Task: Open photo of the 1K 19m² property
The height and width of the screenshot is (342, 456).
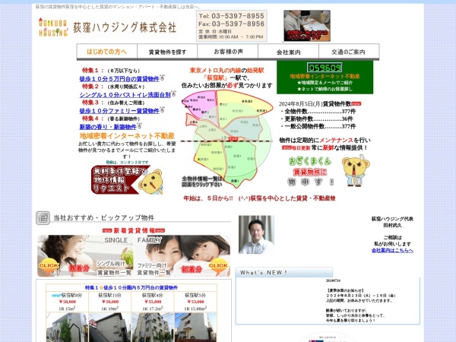Action: click(109, 327)
